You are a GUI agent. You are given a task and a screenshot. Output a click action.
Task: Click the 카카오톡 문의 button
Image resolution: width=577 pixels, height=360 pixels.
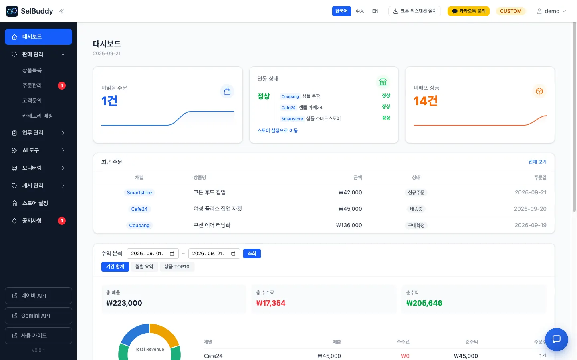(468, 11)
